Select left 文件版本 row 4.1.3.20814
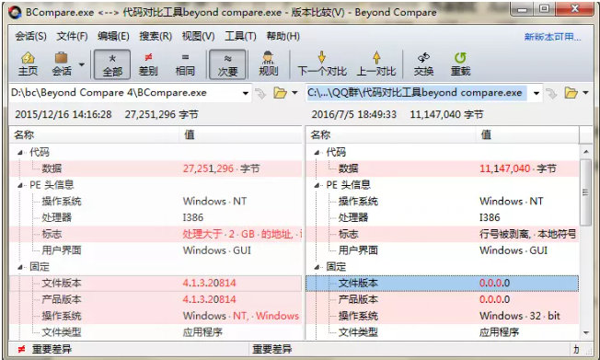The image size is (600, 360). (x=156, y=283)
